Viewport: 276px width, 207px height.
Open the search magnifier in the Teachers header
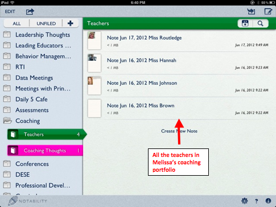[x=261, y=23]
